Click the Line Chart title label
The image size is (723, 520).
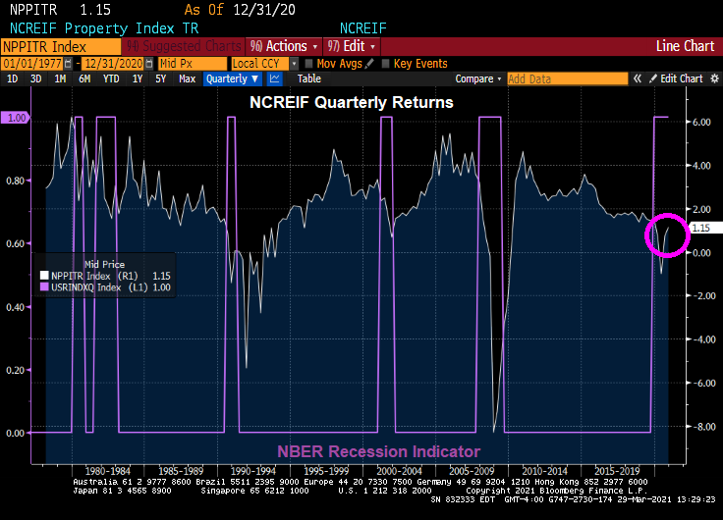(686, 46)
